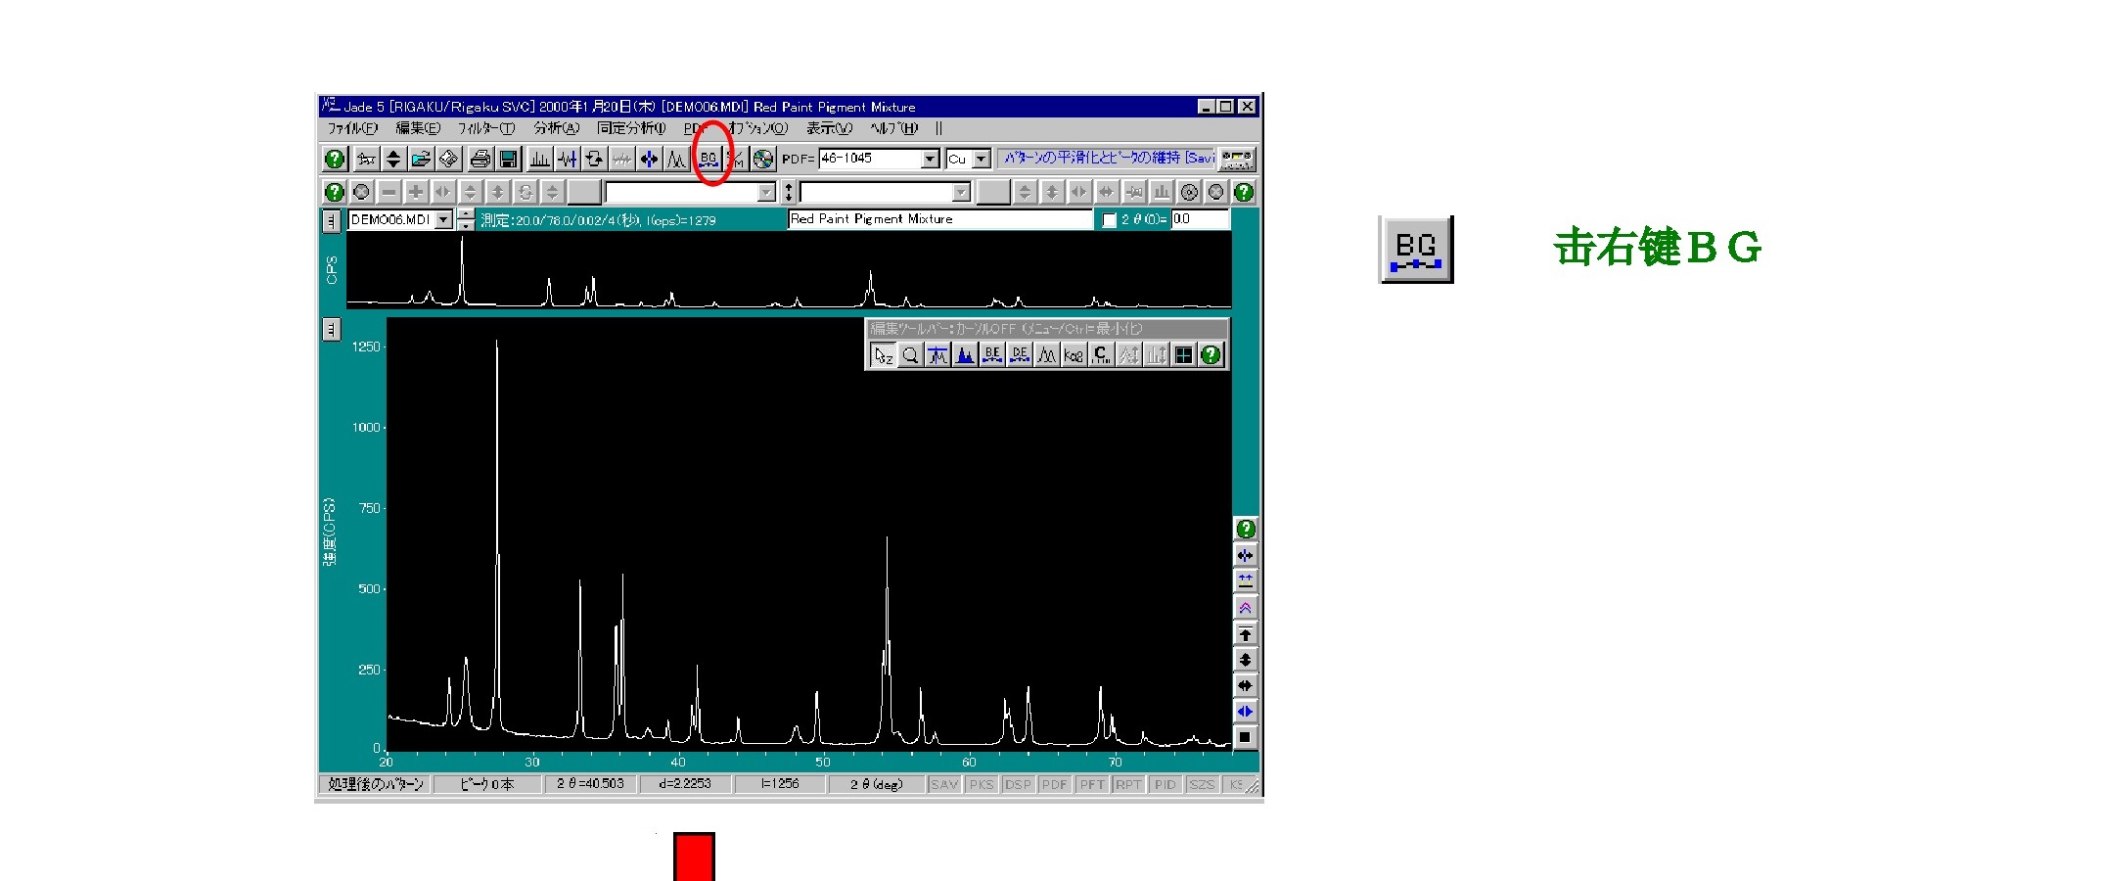Open the PDF number 46-1045 dropdown
The width and height of the screenshot is (2103, 881).
point(930,159)
